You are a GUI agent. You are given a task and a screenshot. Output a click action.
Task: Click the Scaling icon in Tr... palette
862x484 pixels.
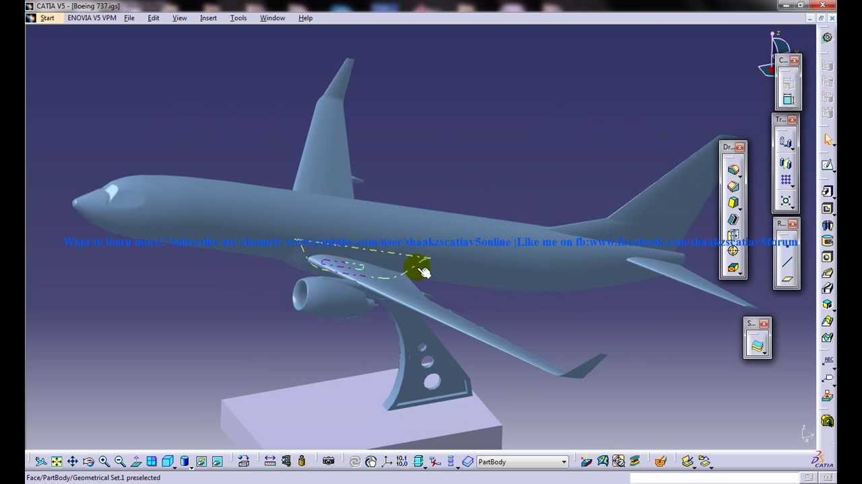coord(786,200)
